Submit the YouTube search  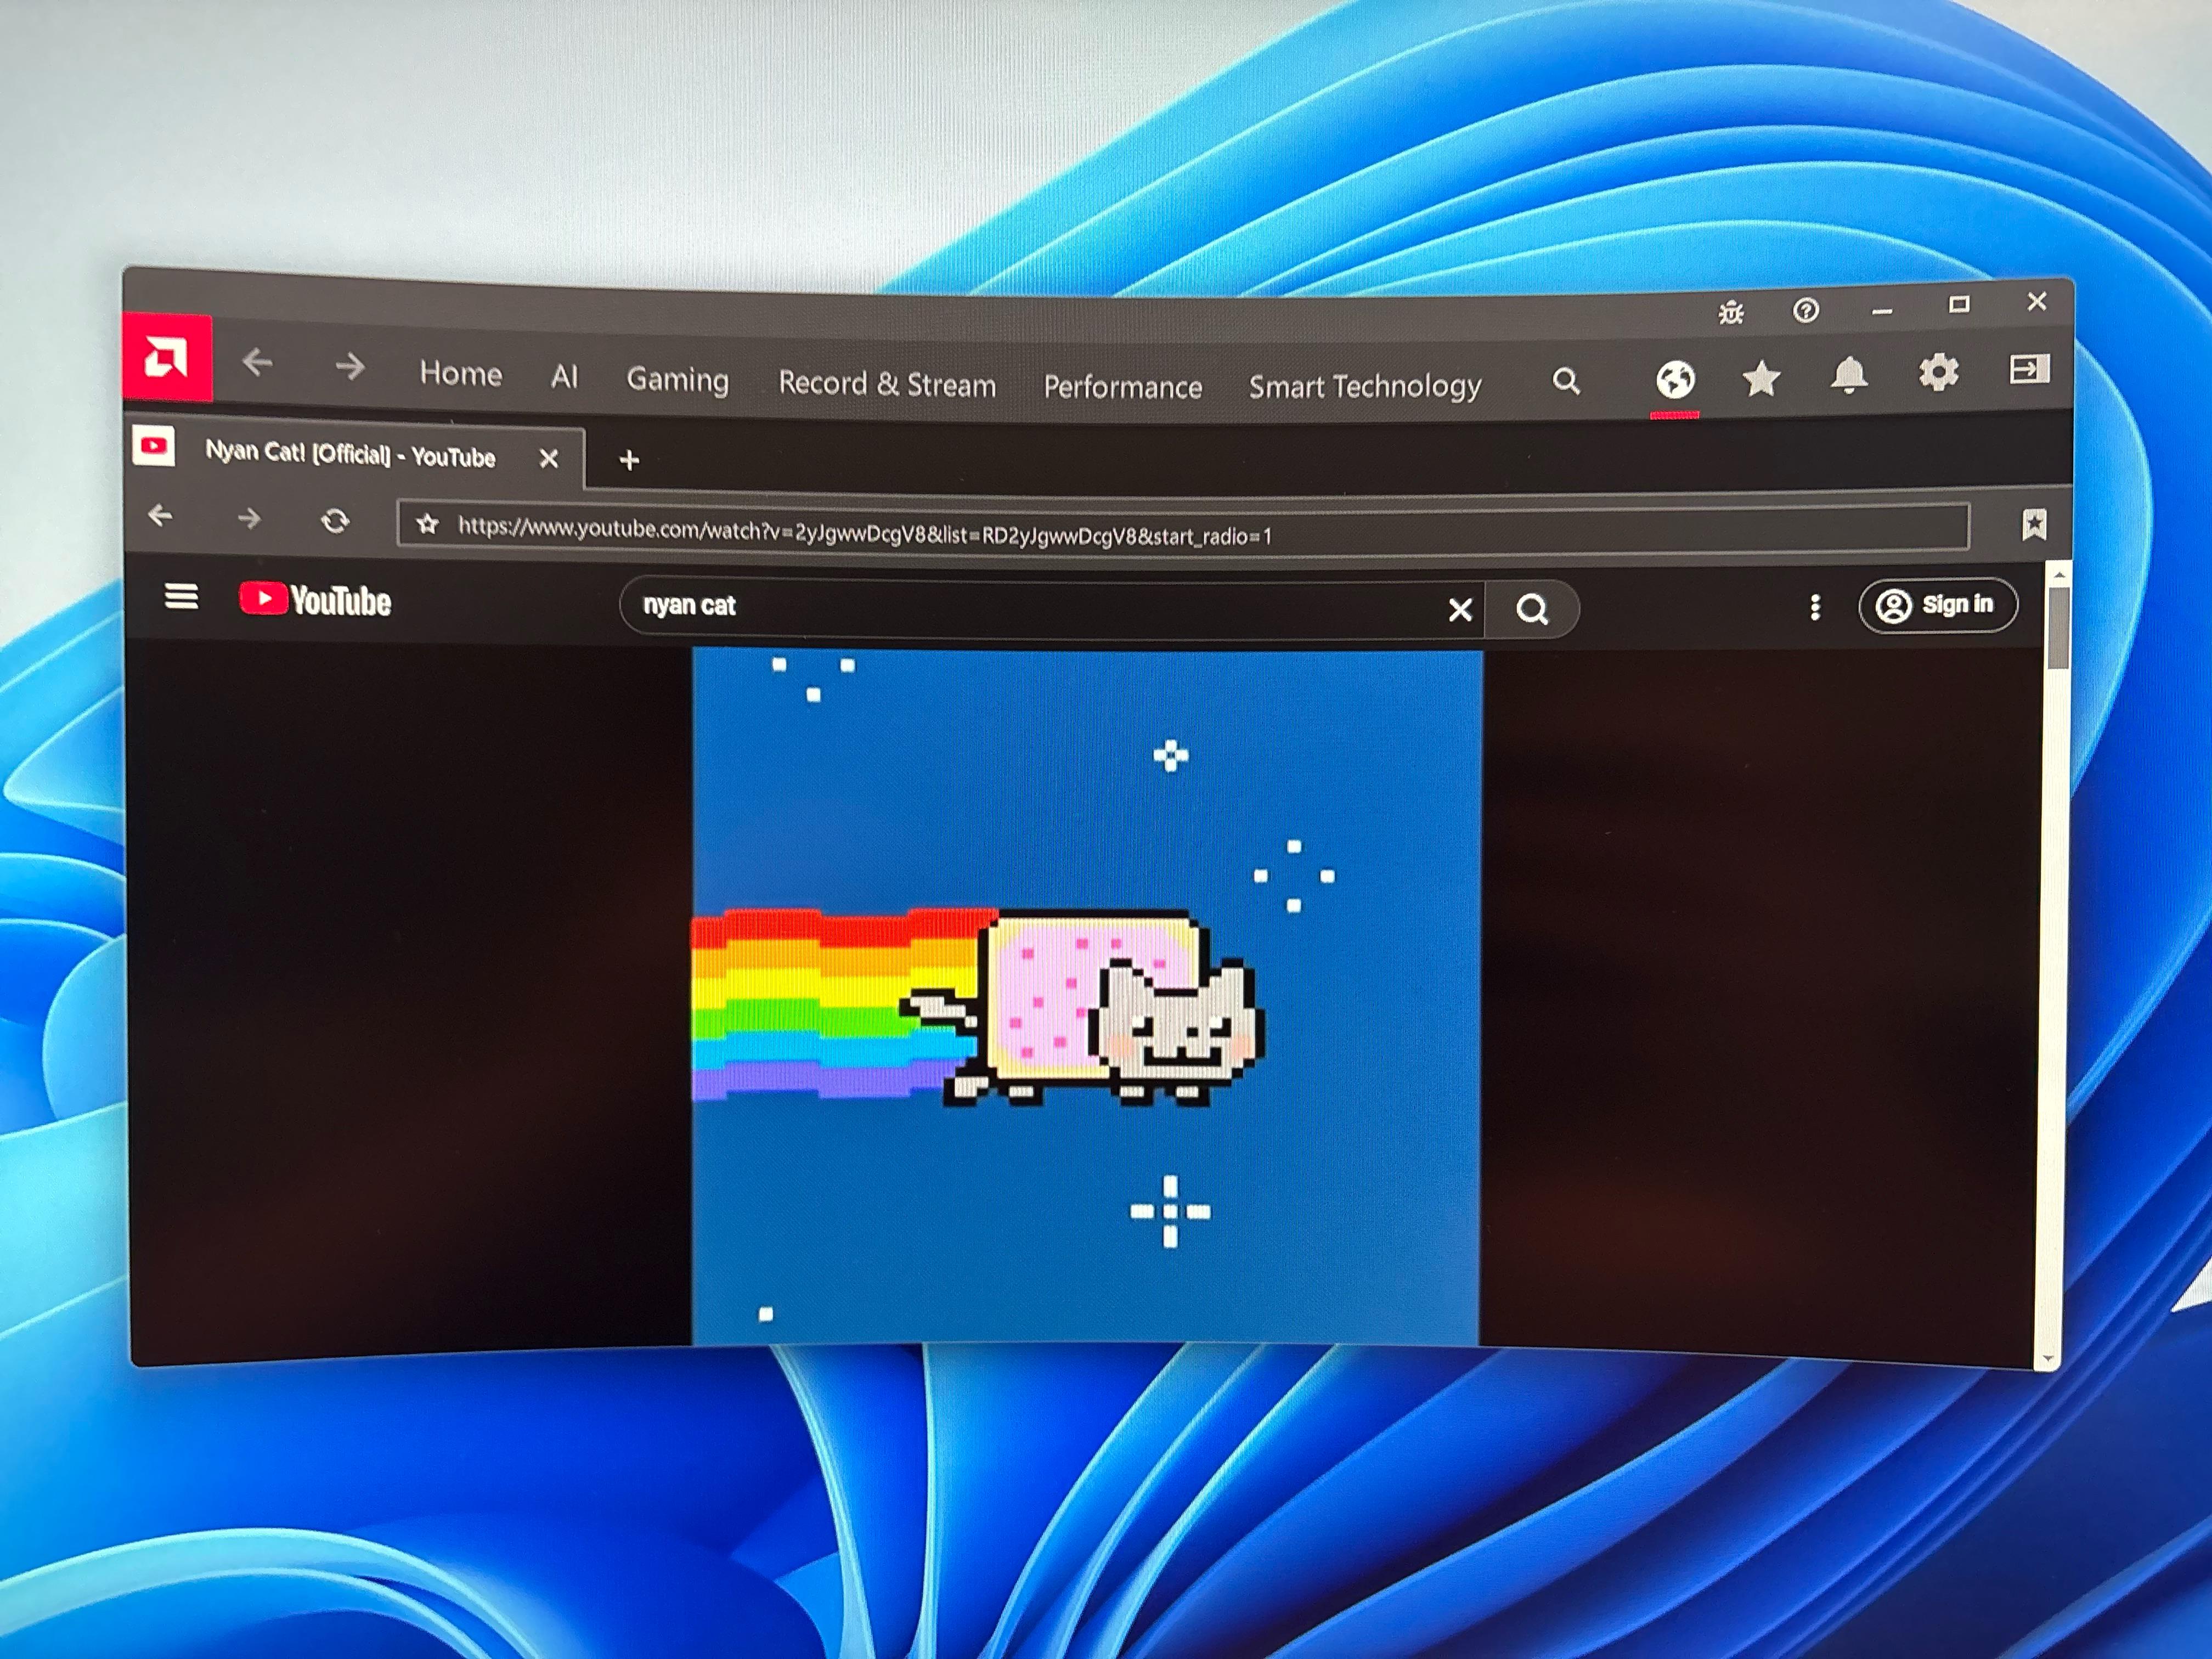tap(1532, 609)
